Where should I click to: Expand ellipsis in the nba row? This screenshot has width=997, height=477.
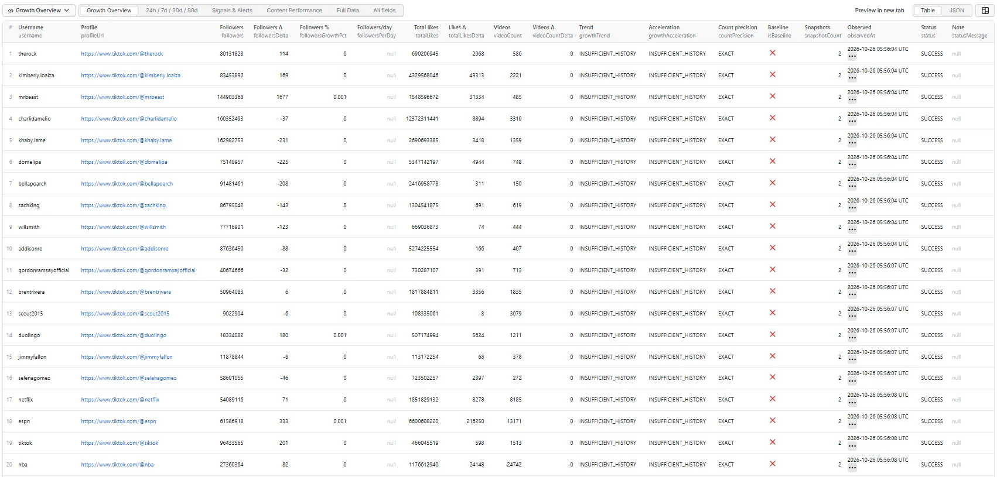click(852, 468)
